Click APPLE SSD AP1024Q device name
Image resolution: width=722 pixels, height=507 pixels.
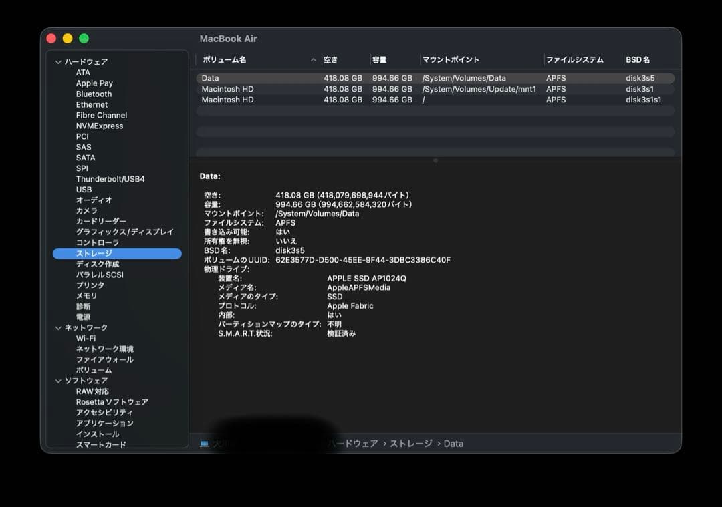click(366, 279)
